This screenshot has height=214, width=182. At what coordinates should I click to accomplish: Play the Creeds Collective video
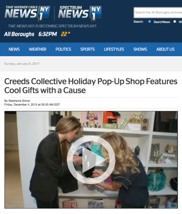click(x=91, y=160)
